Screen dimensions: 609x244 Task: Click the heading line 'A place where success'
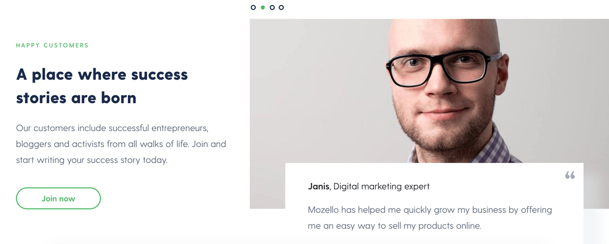[x=102, y=75]
